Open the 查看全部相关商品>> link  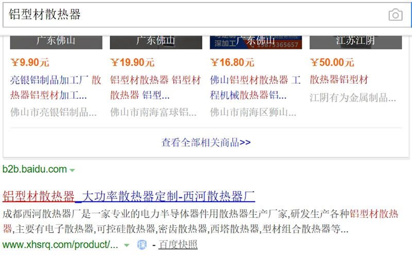point(205,142)
